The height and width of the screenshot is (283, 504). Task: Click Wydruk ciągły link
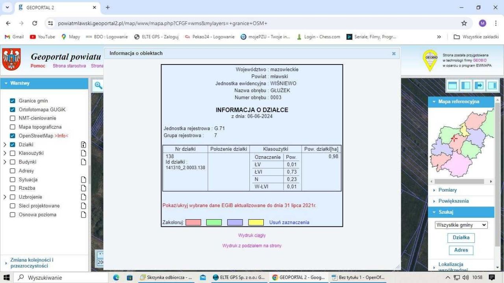coord(252,235)
